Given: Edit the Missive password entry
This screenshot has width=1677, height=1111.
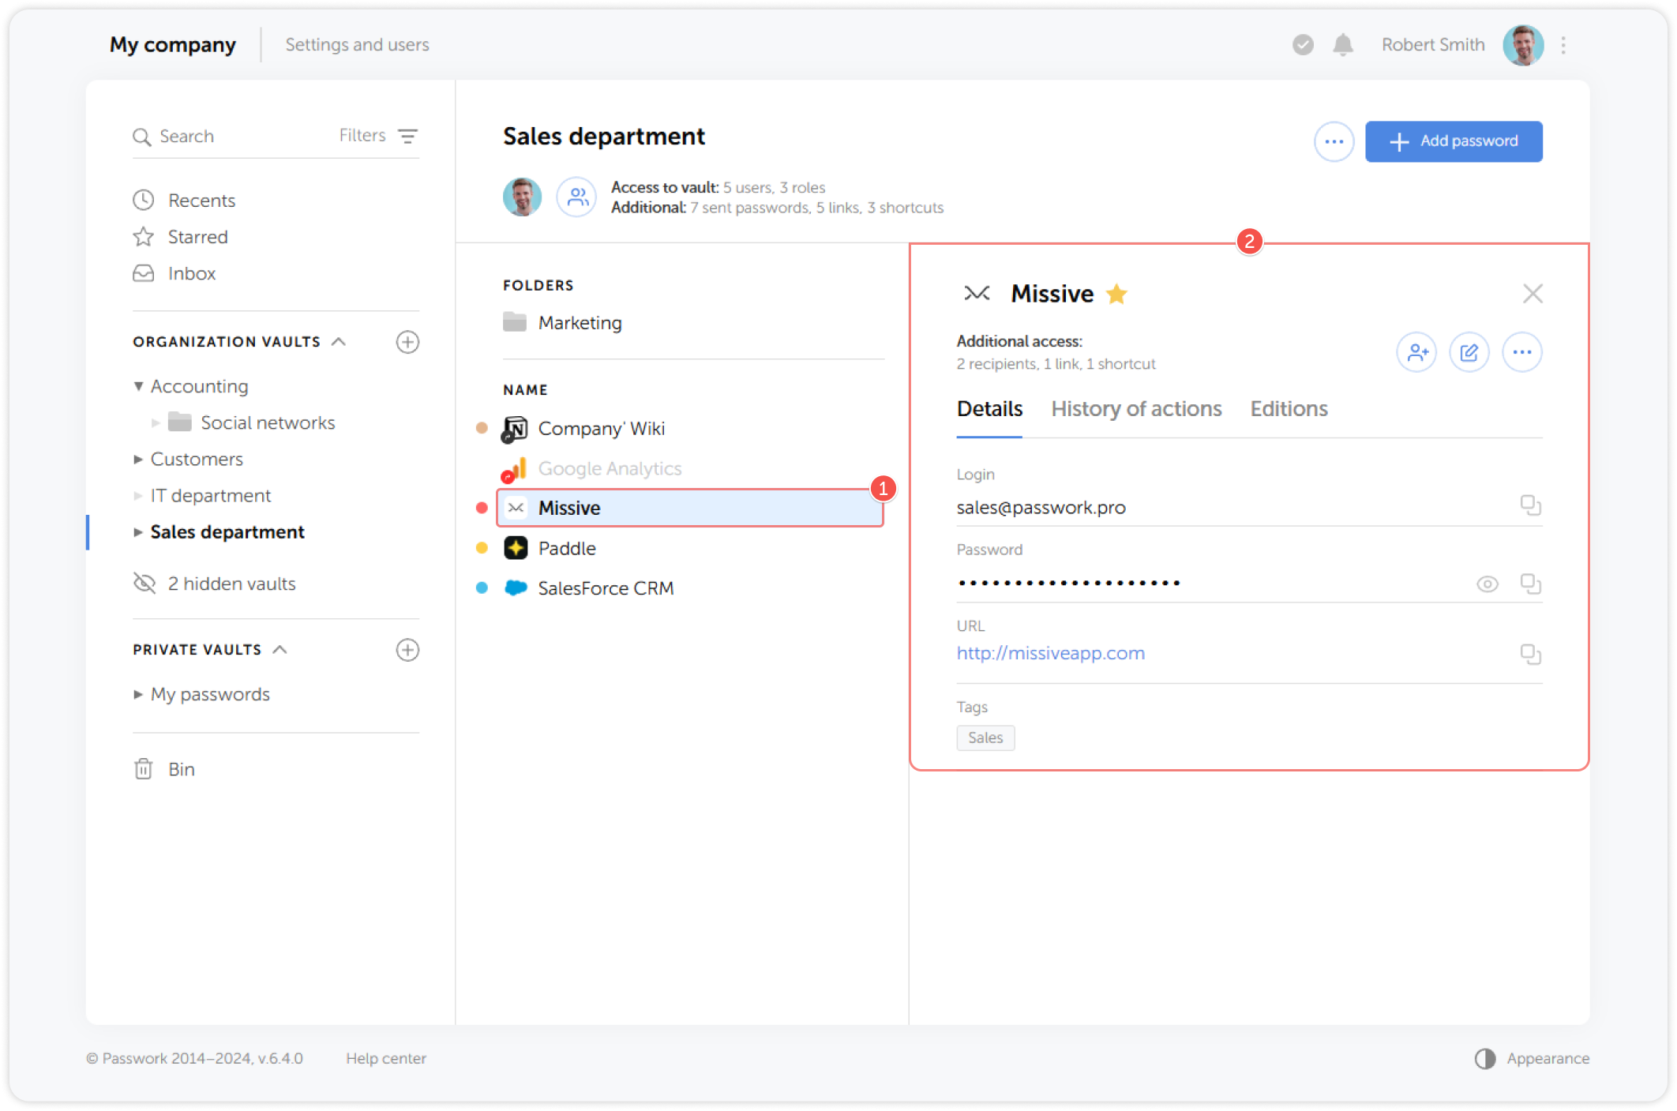Looking at the screenshot, I should (x=1469, y=352).
